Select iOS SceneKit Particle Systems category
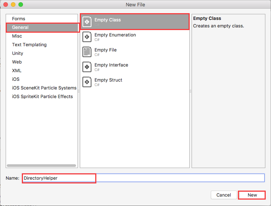This screenshot has height=206, width=271. point(44,88)
